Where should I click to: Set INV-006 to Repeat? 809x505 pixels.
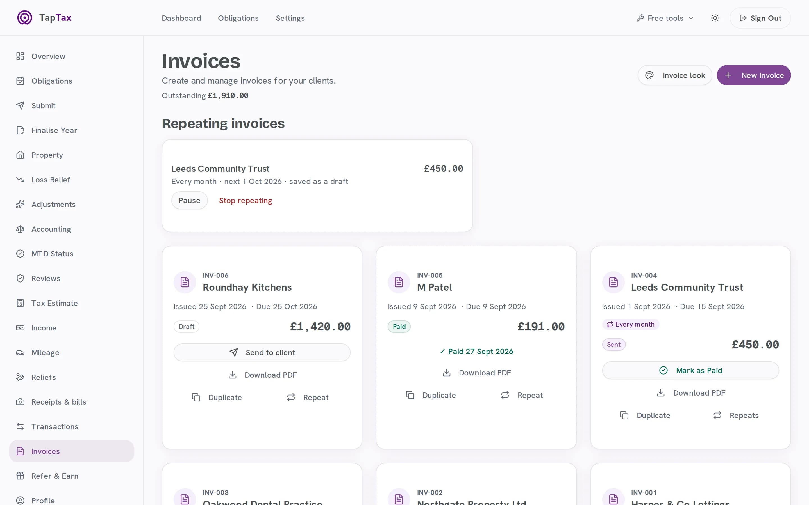click(308, 398)
